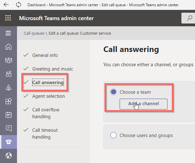
Task: Click the browser back arrow
Action: click(x=6, y=5)
